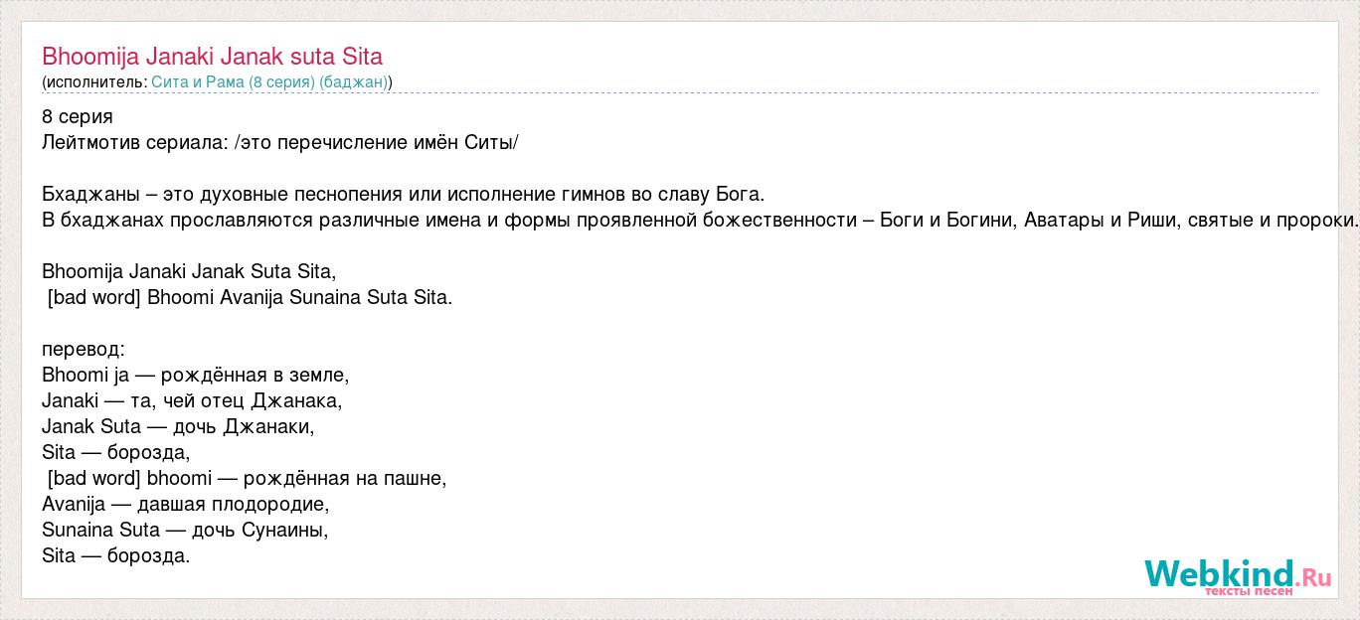The height and width of the screenshot is (620, 1360).
Task: Click the 'Avanija — давшая плодородие' line
Action: [185, 505]
